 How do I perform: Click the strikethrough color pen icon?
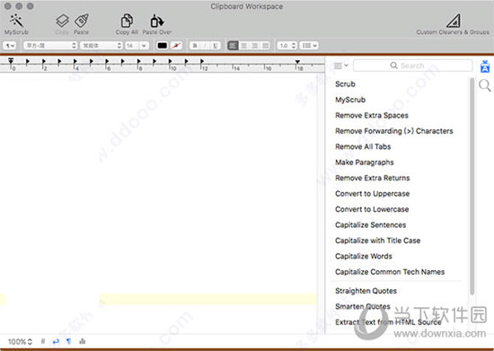(176, 46)
